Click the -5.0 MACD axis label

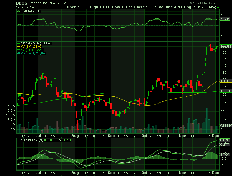pyautogui.click(x=223, y=169)
